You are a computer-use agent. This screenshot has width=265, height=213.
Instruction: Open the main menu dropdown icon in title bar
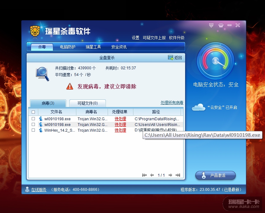click(211, 25)
